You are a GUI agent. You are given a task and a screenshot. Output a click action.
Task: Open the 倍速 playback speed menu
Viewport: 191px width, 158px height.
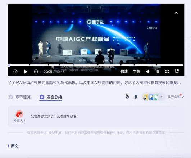124,71
